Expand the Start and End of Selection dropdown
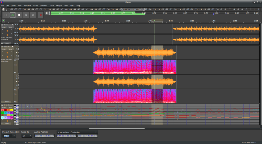262x144 pixels. (77, 132)
